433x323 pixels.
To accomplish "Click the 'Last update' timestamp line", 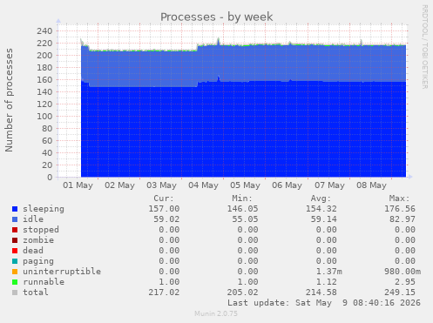I will point(324,303).
